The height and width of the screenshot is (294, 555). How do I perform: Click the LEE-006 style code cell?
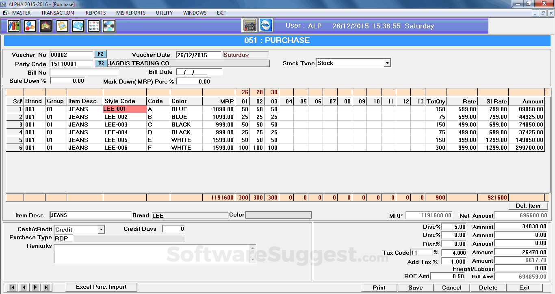click(125, 148)
